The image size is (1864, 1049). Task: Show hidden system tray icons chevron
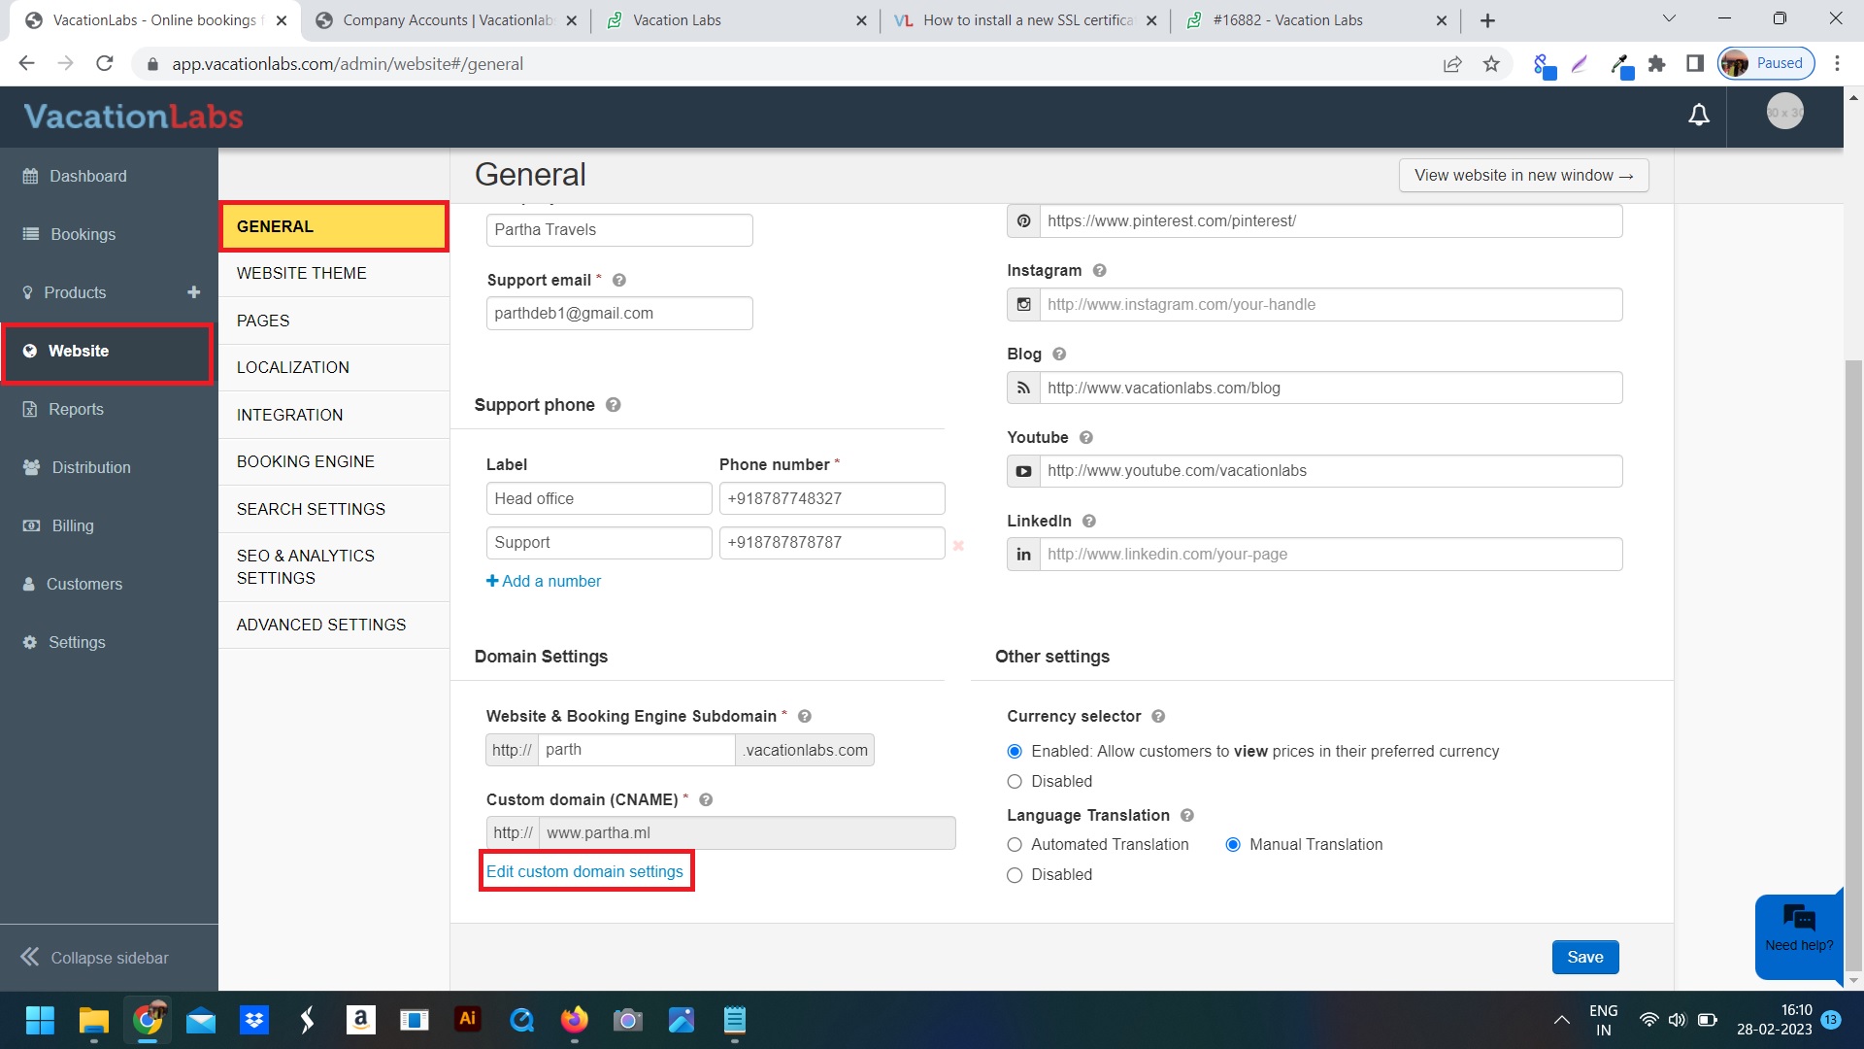pyautogui.click(x=1561, y=1020)
